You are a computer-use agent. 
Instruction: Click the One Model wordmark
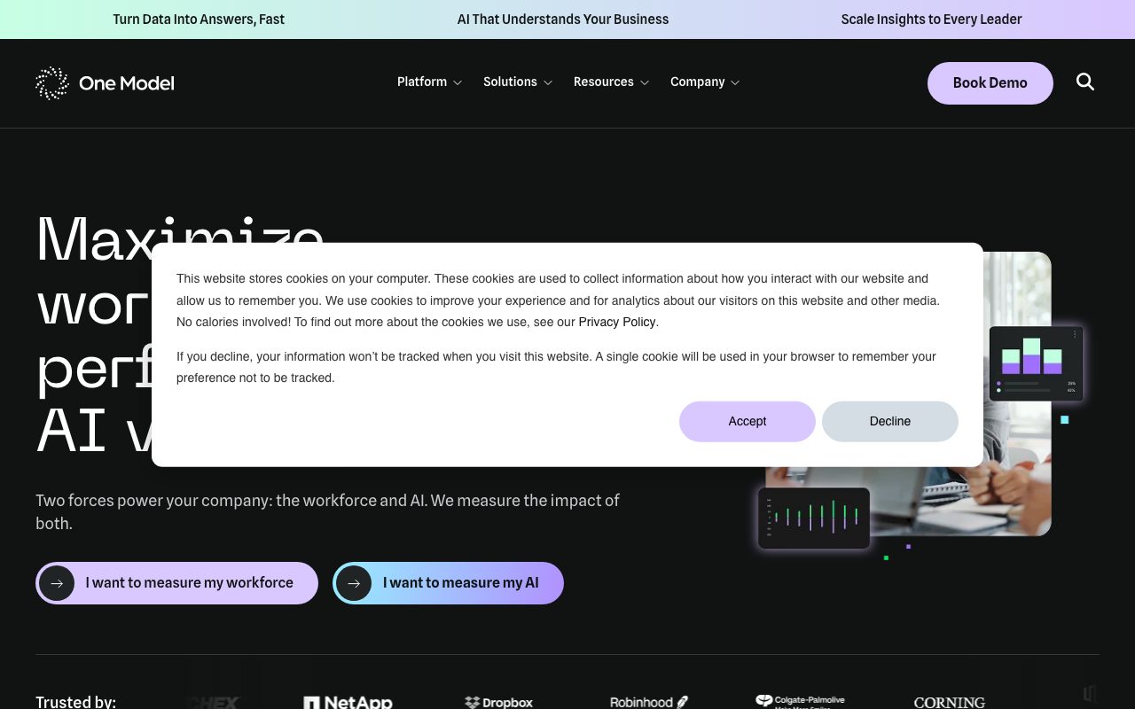(127, 83)
